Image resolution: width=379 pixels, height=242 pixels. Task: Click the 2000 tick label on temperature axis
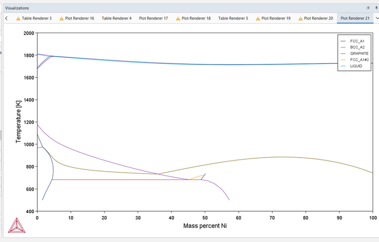tap(29, 33)
